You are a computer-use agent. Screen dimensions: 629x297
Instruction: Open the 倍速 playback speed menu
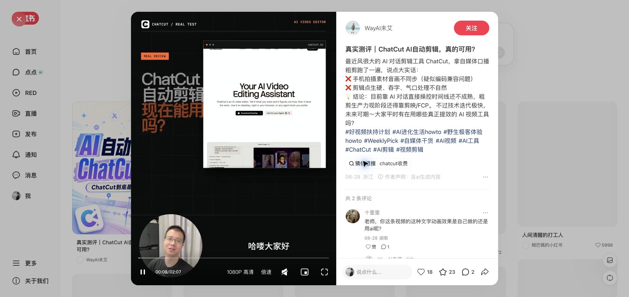[x=266, y=272]
